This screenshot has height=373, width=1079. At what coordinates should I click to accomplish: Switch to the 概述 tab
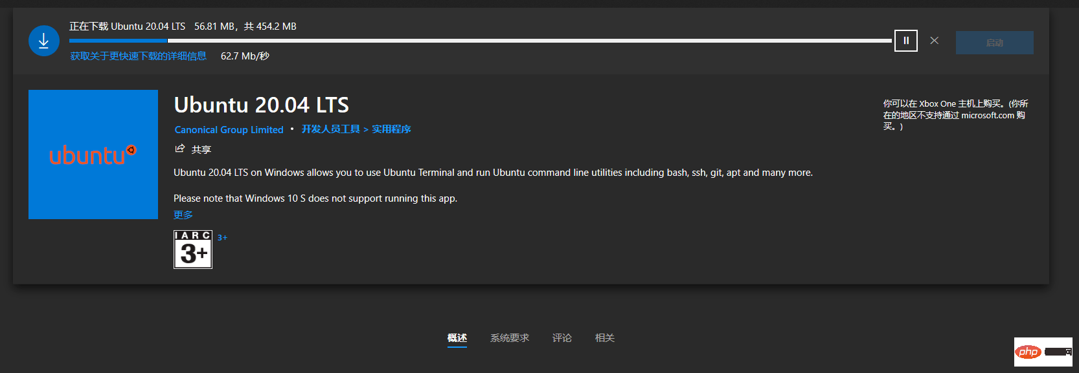click(x=457, y=338)
